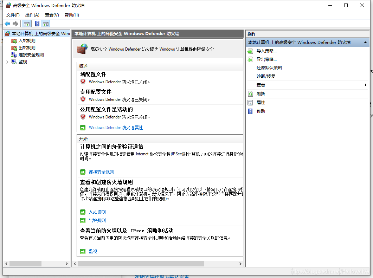This screenshot has width=373, height=278.
Task: Click tree pane scroll right arrow
Action: 66,264
